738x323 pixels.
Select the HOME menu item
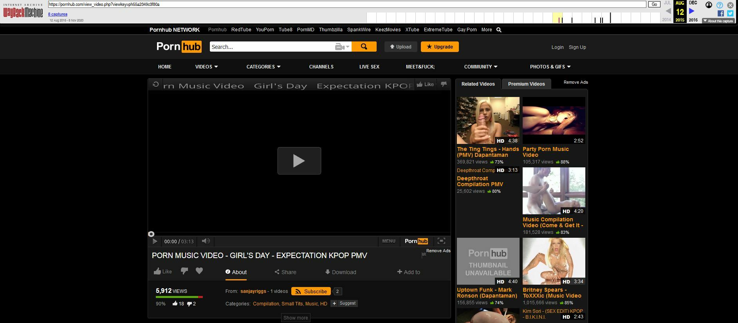(165, 67)
